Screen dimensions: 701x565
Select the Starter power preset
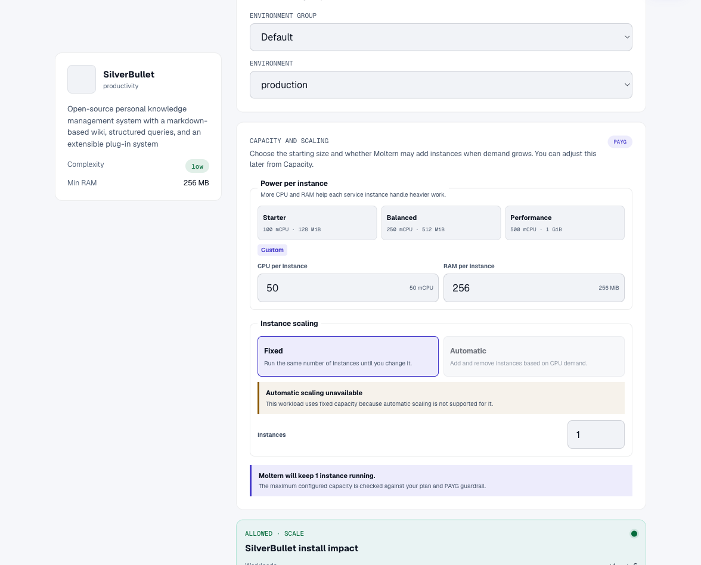(x=317, y=223)
